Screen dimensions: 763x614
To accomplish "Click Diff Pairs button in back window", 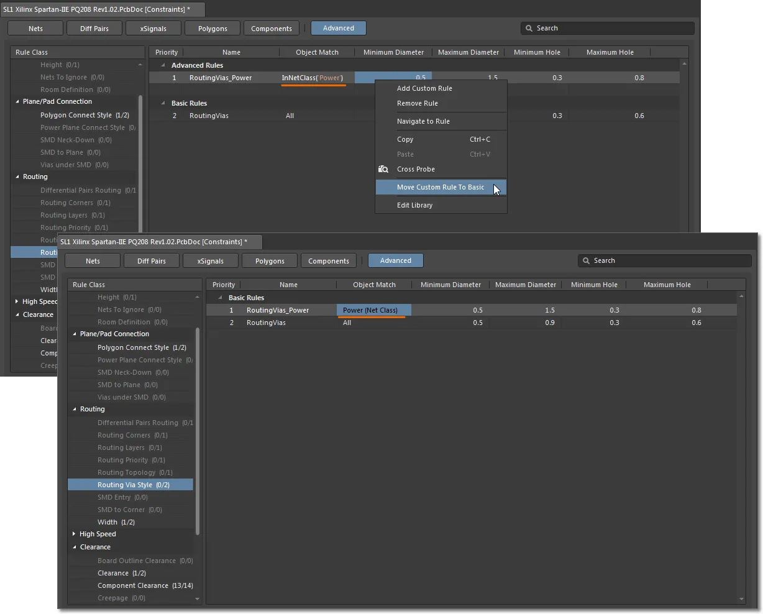I will pyautogui.click(x=94, y=28).
